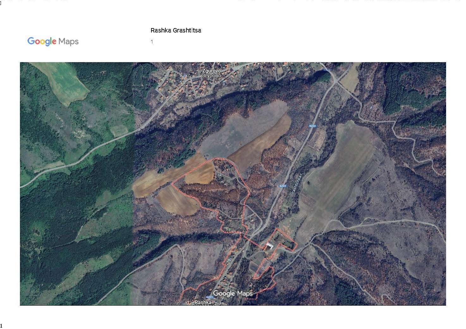Click the white Google Maps watermark on the map
The width and height of the screenshot is (466, 329).
coord(233,293)
